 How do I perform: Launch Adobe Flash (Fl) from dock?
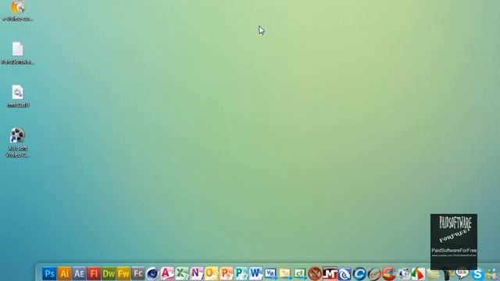point(94,274)
